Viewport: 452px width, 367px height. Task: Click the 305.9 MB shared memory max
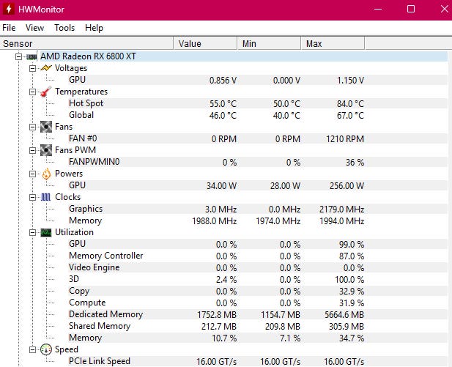click(x=347, y=327)
